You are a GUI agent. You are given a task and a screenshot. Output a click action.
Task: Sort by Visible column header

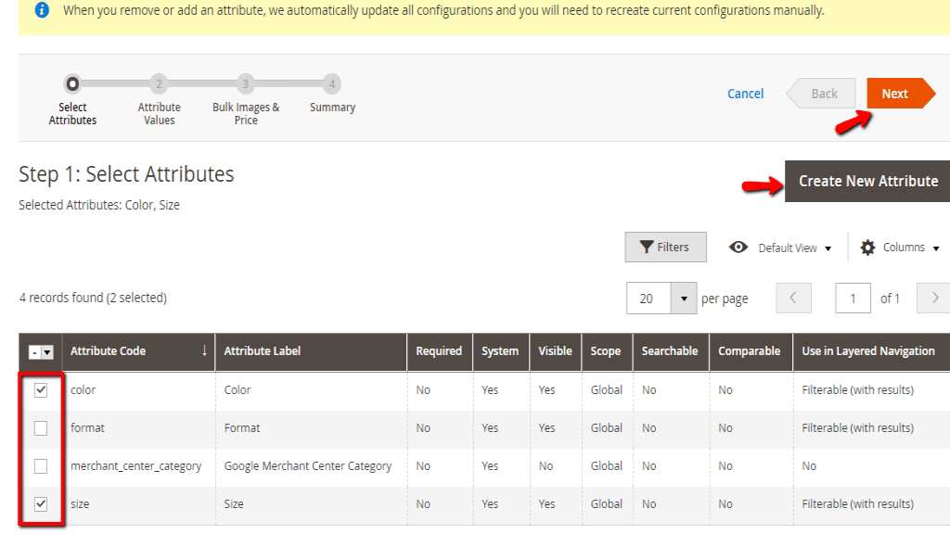pos(556,351)
